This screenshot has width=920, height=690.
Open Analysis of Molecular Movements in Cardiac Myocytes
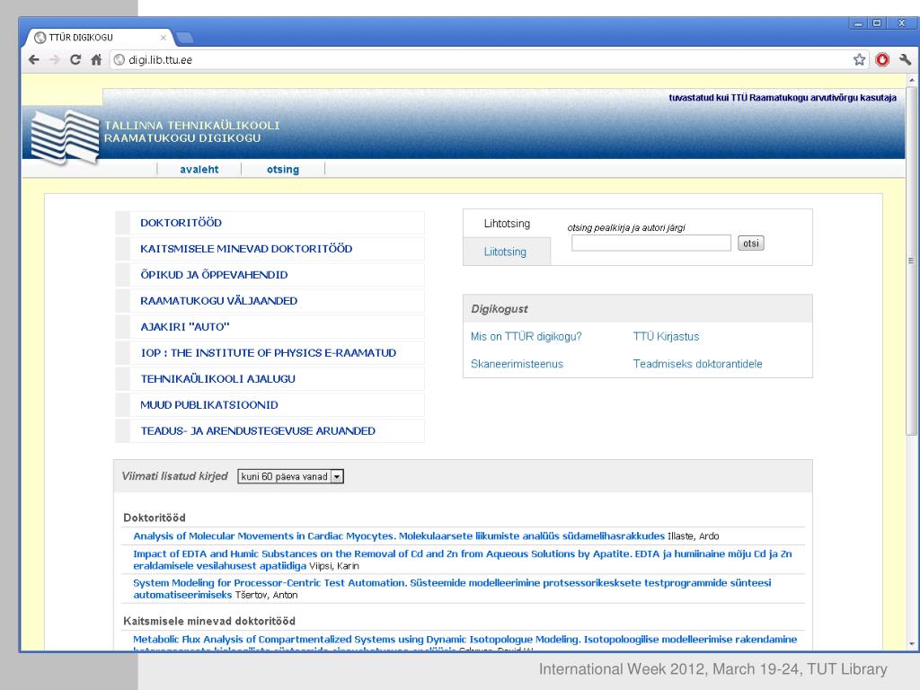click(x=399, y=536)
